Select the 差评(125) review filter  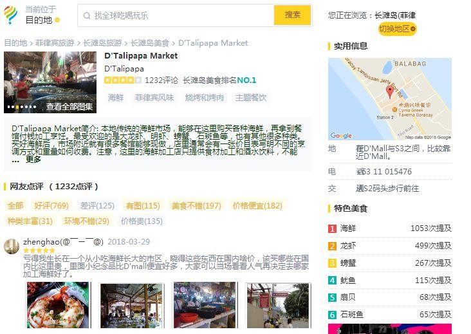97,206
